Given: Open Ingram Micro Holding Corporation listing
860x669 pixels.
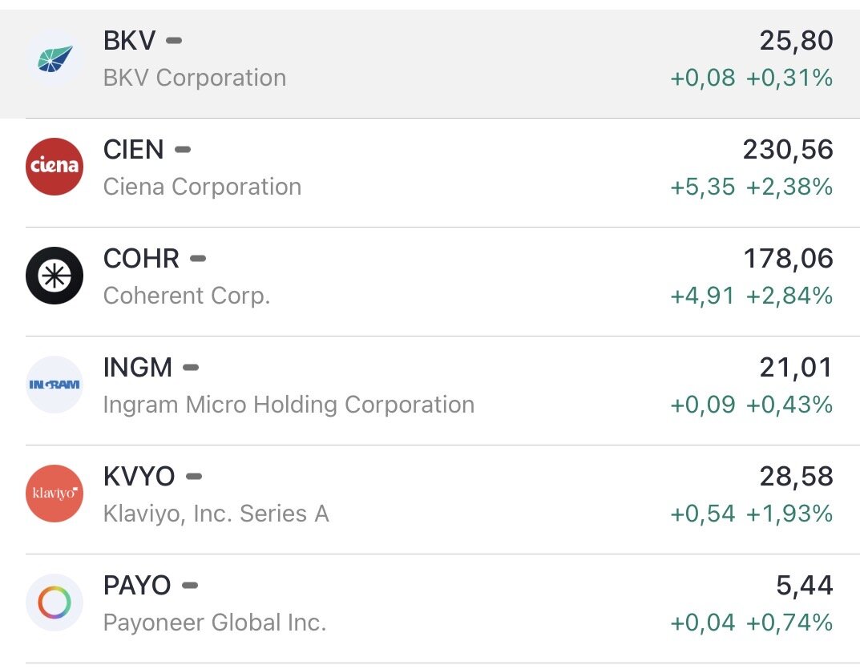Looking at the screenshot, I should point(289,405).
